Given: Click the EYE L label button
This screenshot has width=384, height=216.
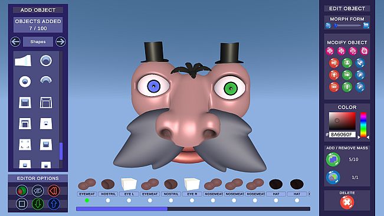Looking at the screenshot, I should [x=129, y=194].
